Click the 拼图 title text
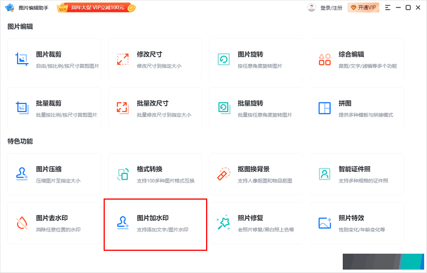 (x=345, y=104)
